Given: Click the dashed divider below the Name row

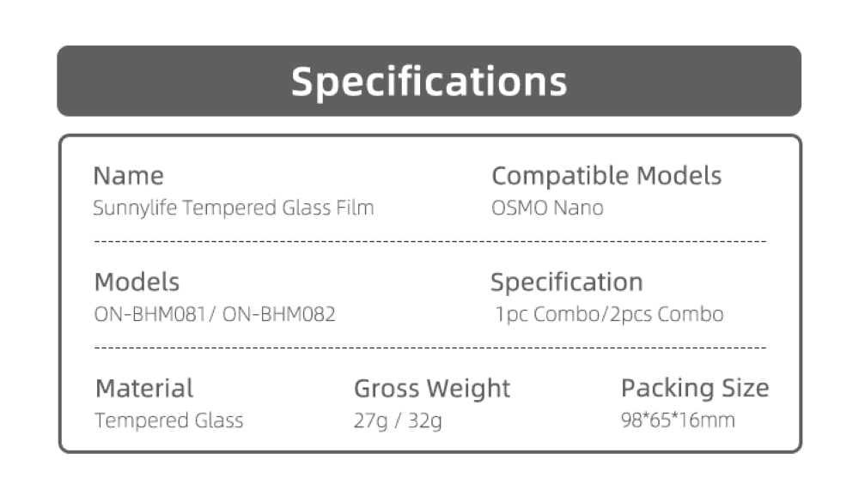Looking at the screenshot, I should pyautogui.click(x=429, y=243).
